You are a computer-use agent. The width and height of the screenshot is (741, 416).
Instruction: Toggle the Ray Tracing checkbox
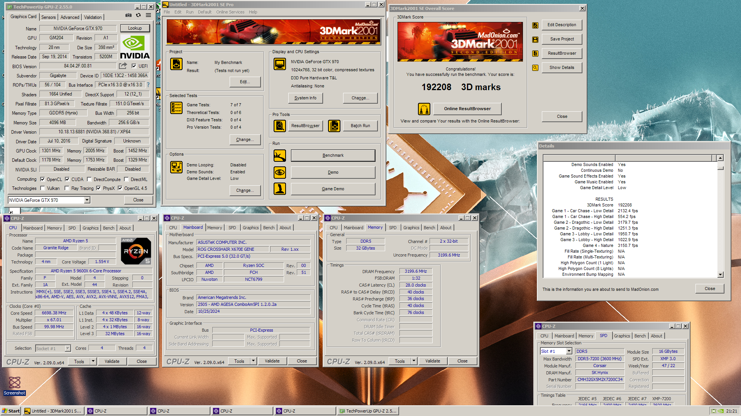coord(67,188)
